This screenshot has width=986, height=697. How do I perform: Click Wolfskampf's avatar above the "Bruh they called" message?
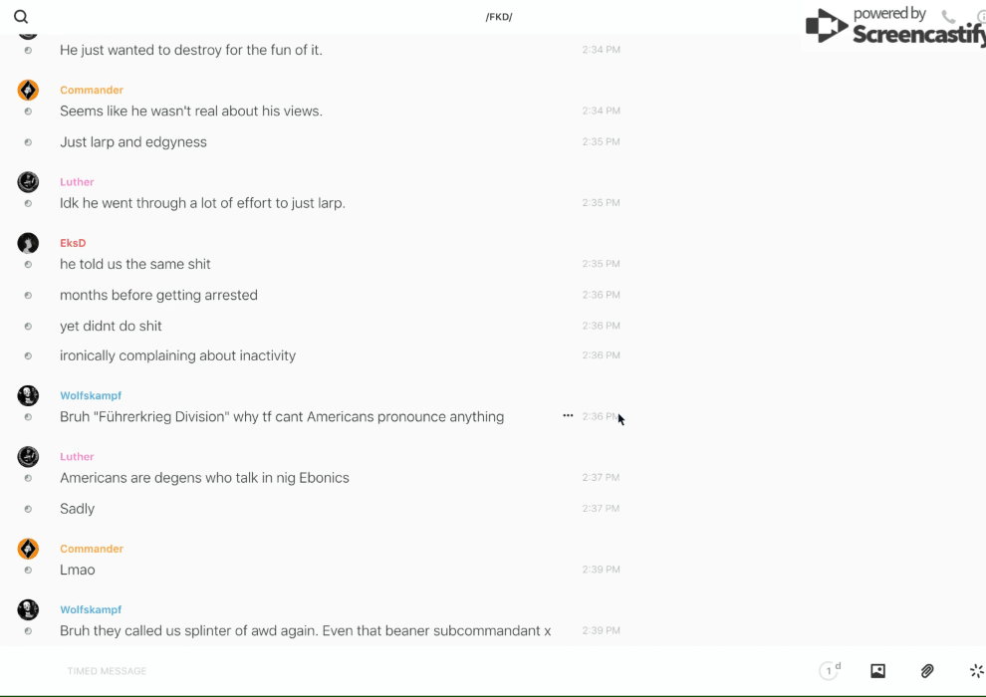28,609
